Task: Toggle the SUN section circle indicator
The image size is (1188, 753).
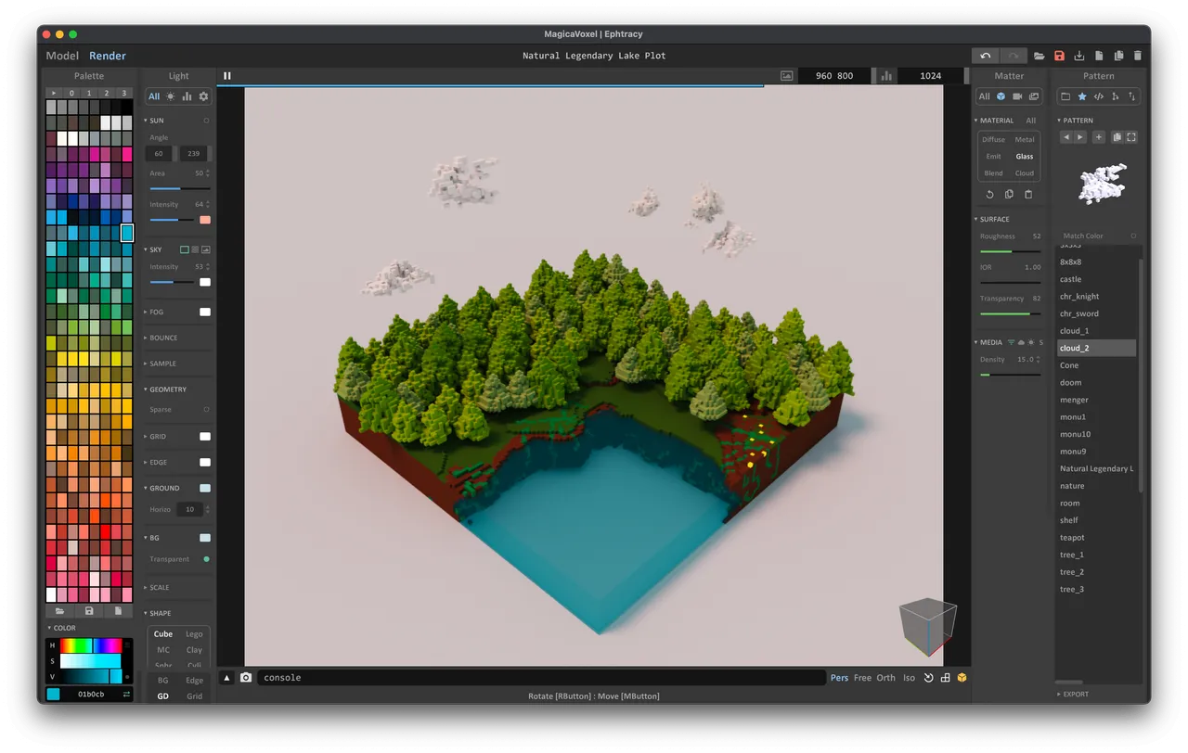Action: click(206, 121)
